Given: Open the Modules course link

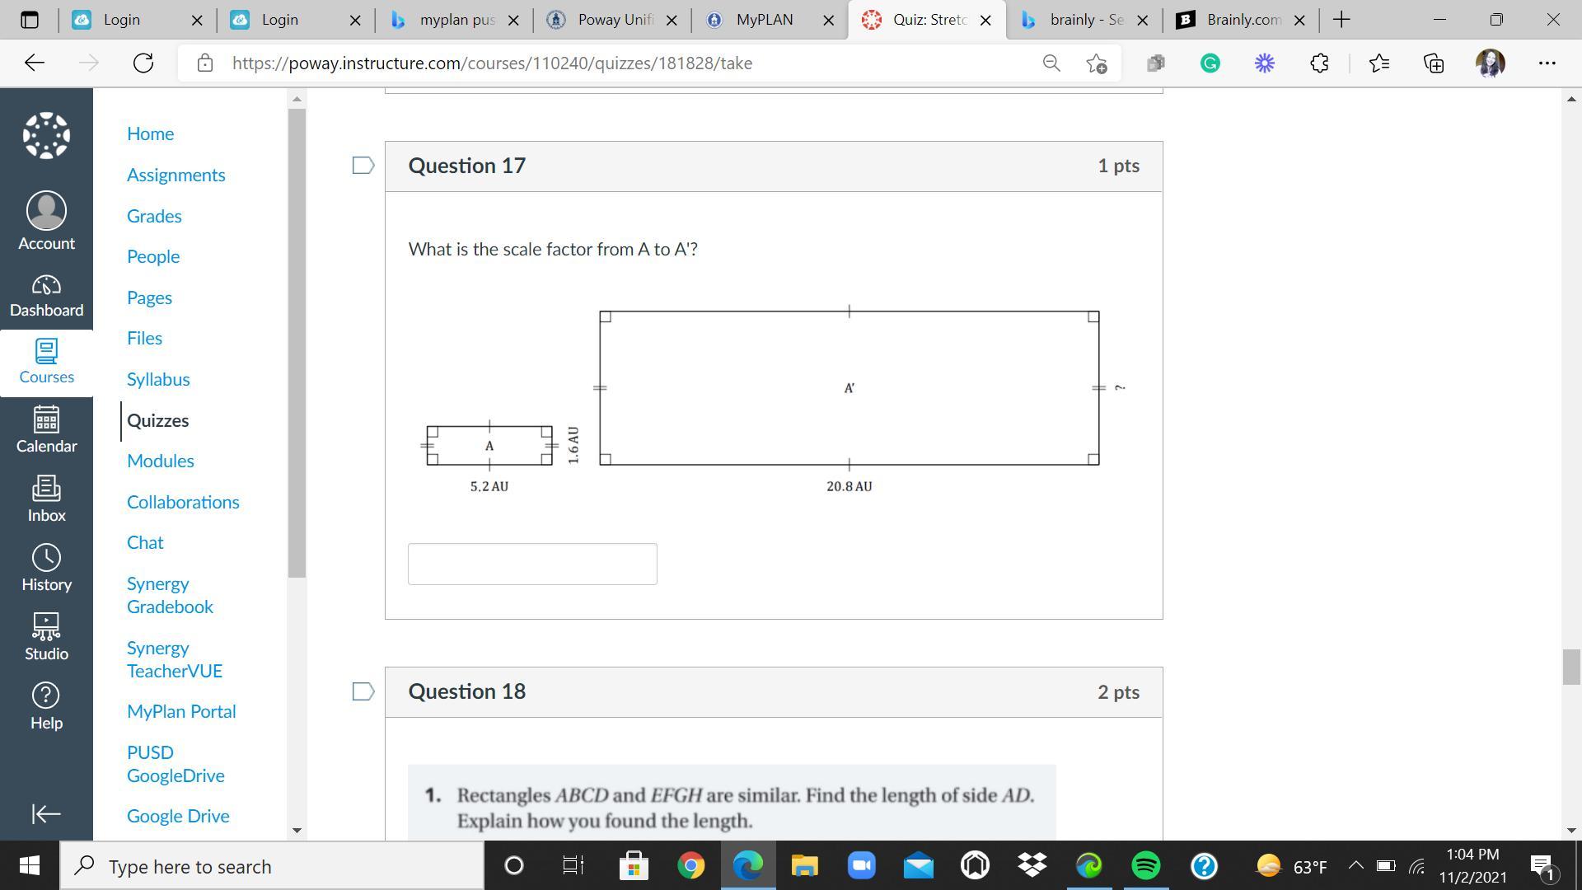Looking at the screenshot, I should click(160, 461).
